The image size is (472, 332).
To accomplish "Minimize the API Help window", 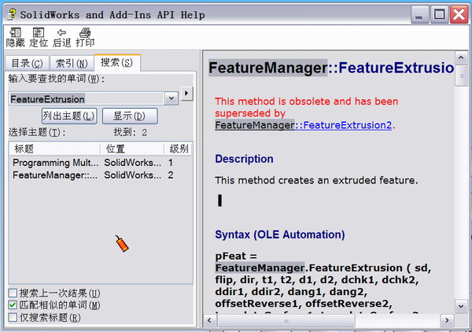I will pyautogui.click(x=419, y=14).
